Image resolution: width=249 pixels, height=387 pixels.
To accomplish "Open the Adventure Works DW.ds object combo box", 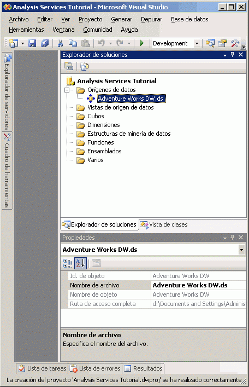I will (153, 250).
